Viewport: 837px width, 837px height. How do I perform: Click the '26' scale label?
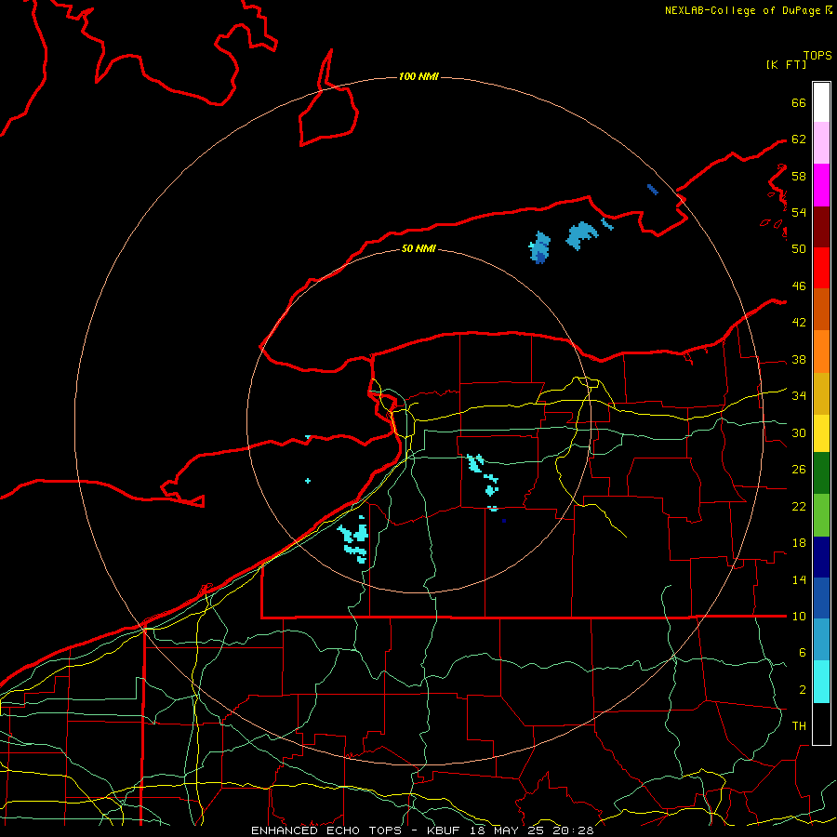799,470
